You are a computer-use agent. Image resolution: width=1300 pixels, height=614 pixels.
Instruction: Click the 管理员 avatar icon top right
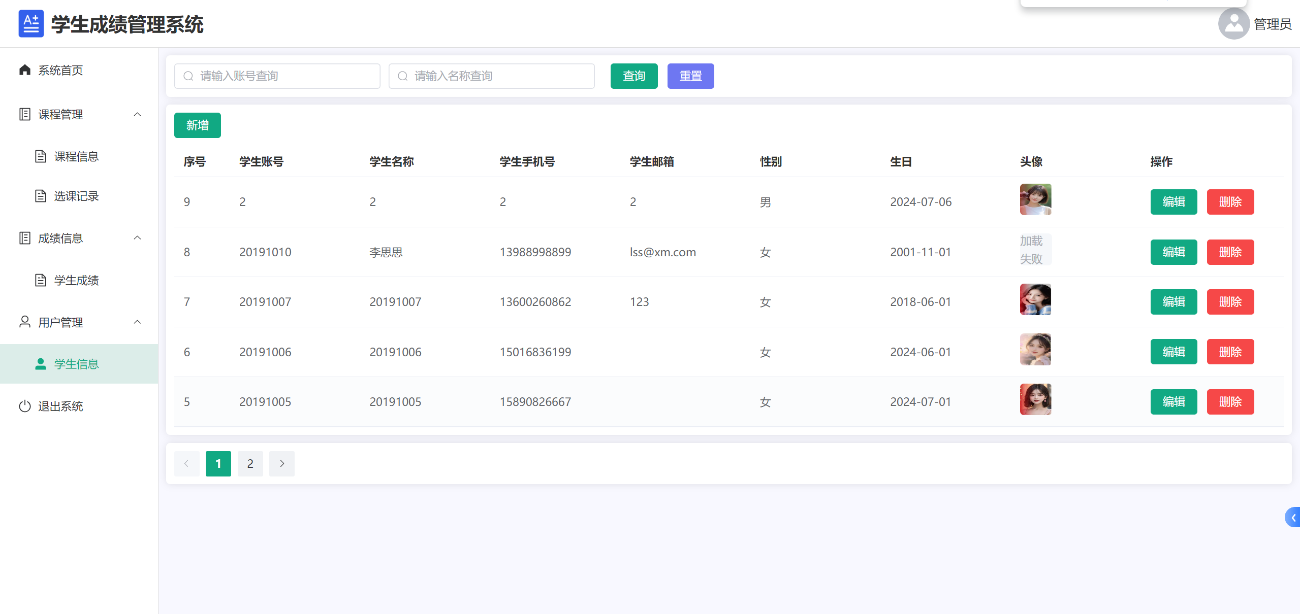(x=1233, y=23)
